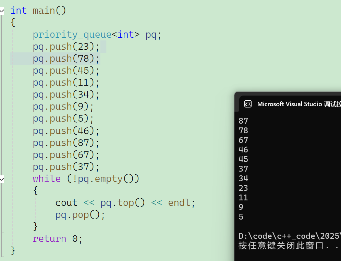Click the pq.push(87); statement
Image resolution: width=341 pixels, height=261 pixels.
click(66, 143)
